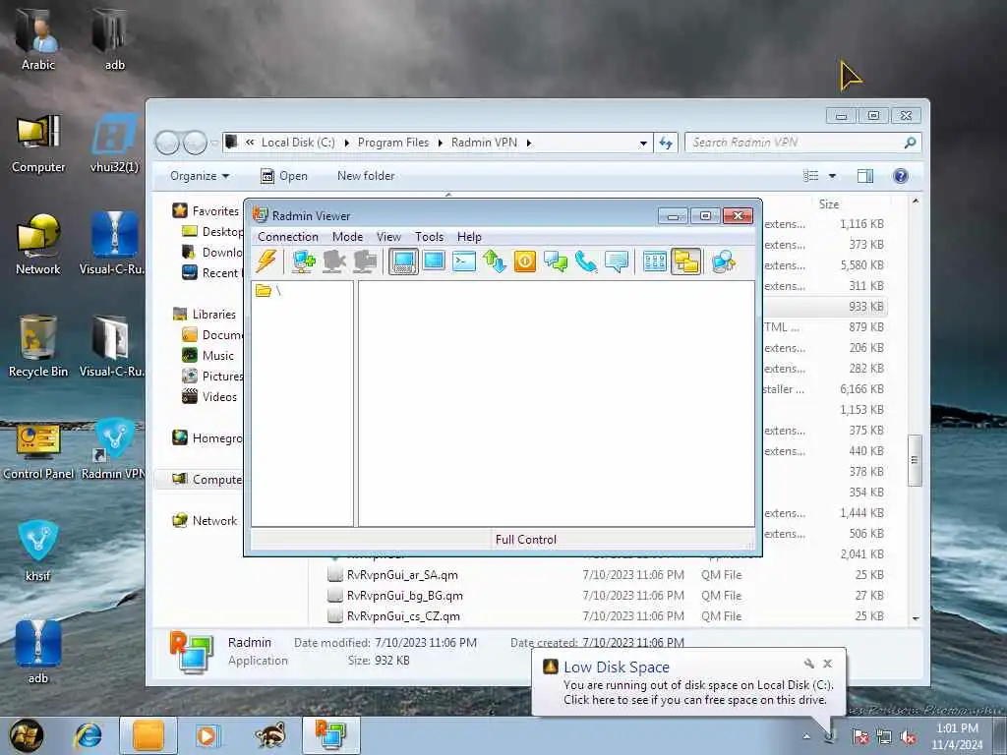Open the Mode menu
Image resolution: width=1007 pixels, height=755 pixels.
click(347, 237)
